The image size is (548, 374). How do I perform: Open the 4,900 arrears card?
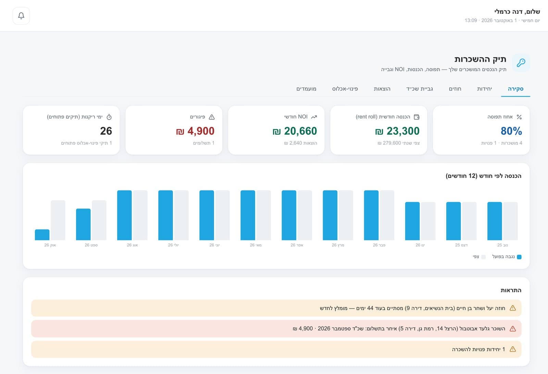pyautogui.click(x=174, y=130)
